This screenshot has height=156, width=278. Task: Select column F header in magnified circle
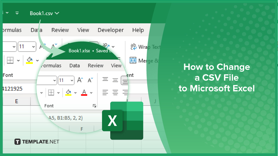(x=82, y=129)
